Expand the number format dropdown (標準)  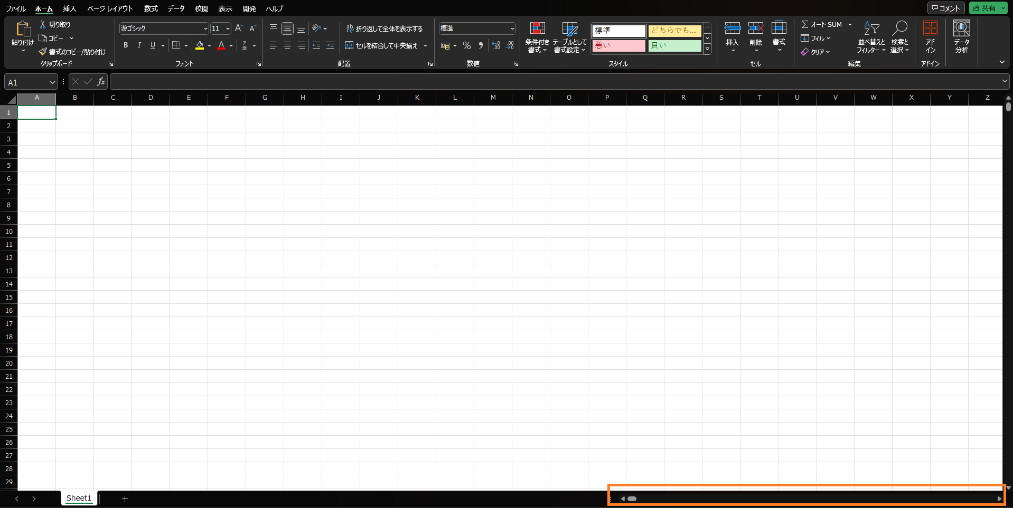click(512, 28)
